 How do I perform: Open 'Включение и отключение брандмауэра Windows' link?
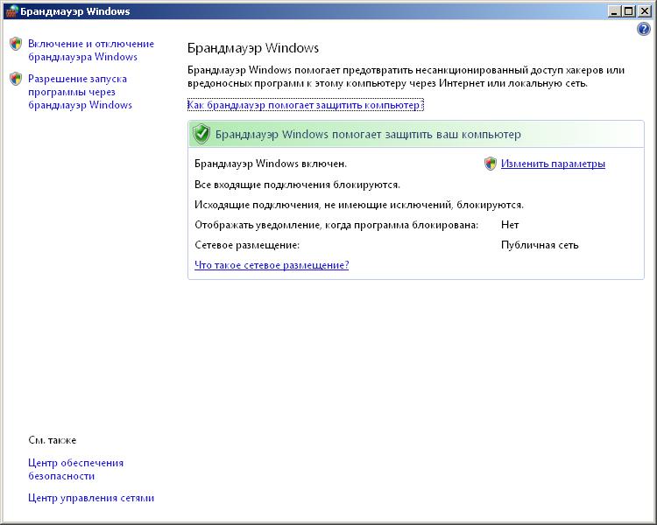91,50
